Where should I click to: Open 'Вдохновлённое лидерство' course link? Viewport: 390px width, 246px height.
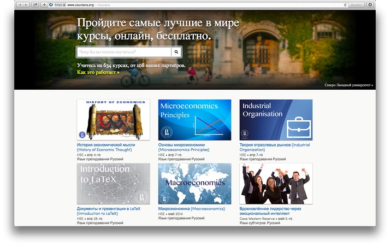tap(270, 211)
